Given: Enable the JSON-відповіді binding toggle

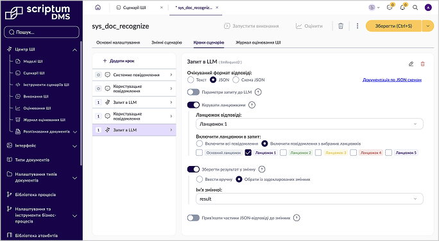Looking at the screenshot, I should point(193,218).
